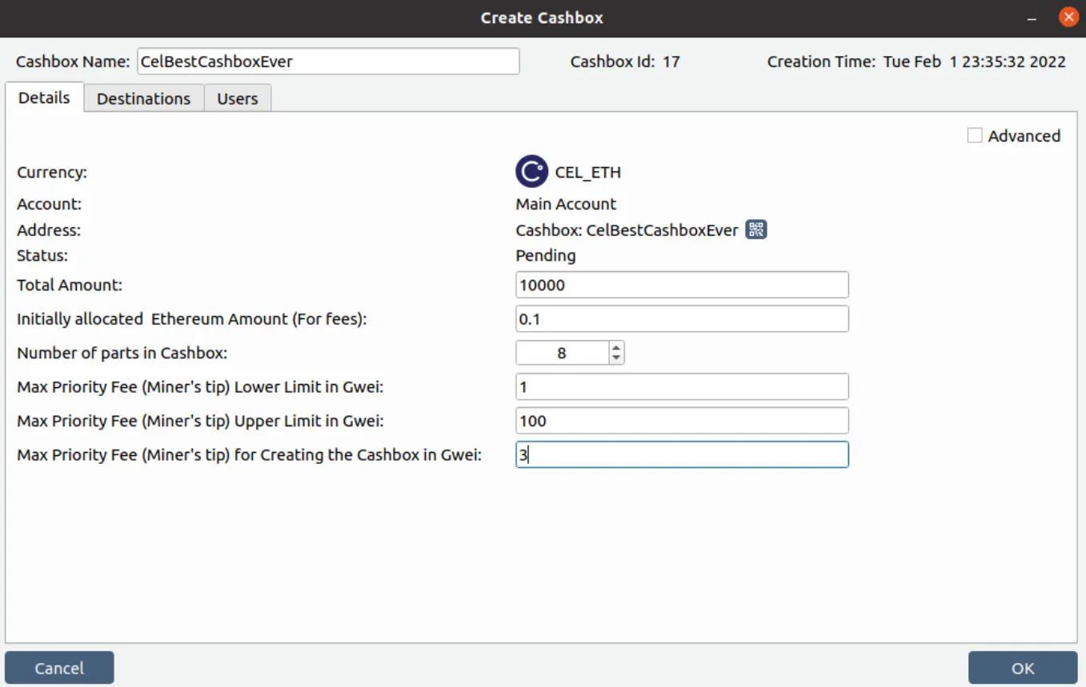Click the 'Total Amount:' label
Screen dimensions: 1086x687
point(70,285)
